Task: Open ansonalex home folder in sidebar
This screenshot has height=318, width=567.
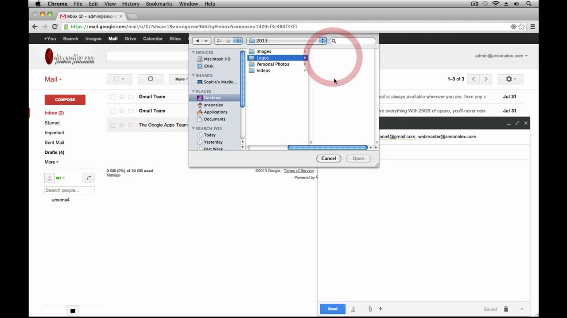Action: point(214,105)
